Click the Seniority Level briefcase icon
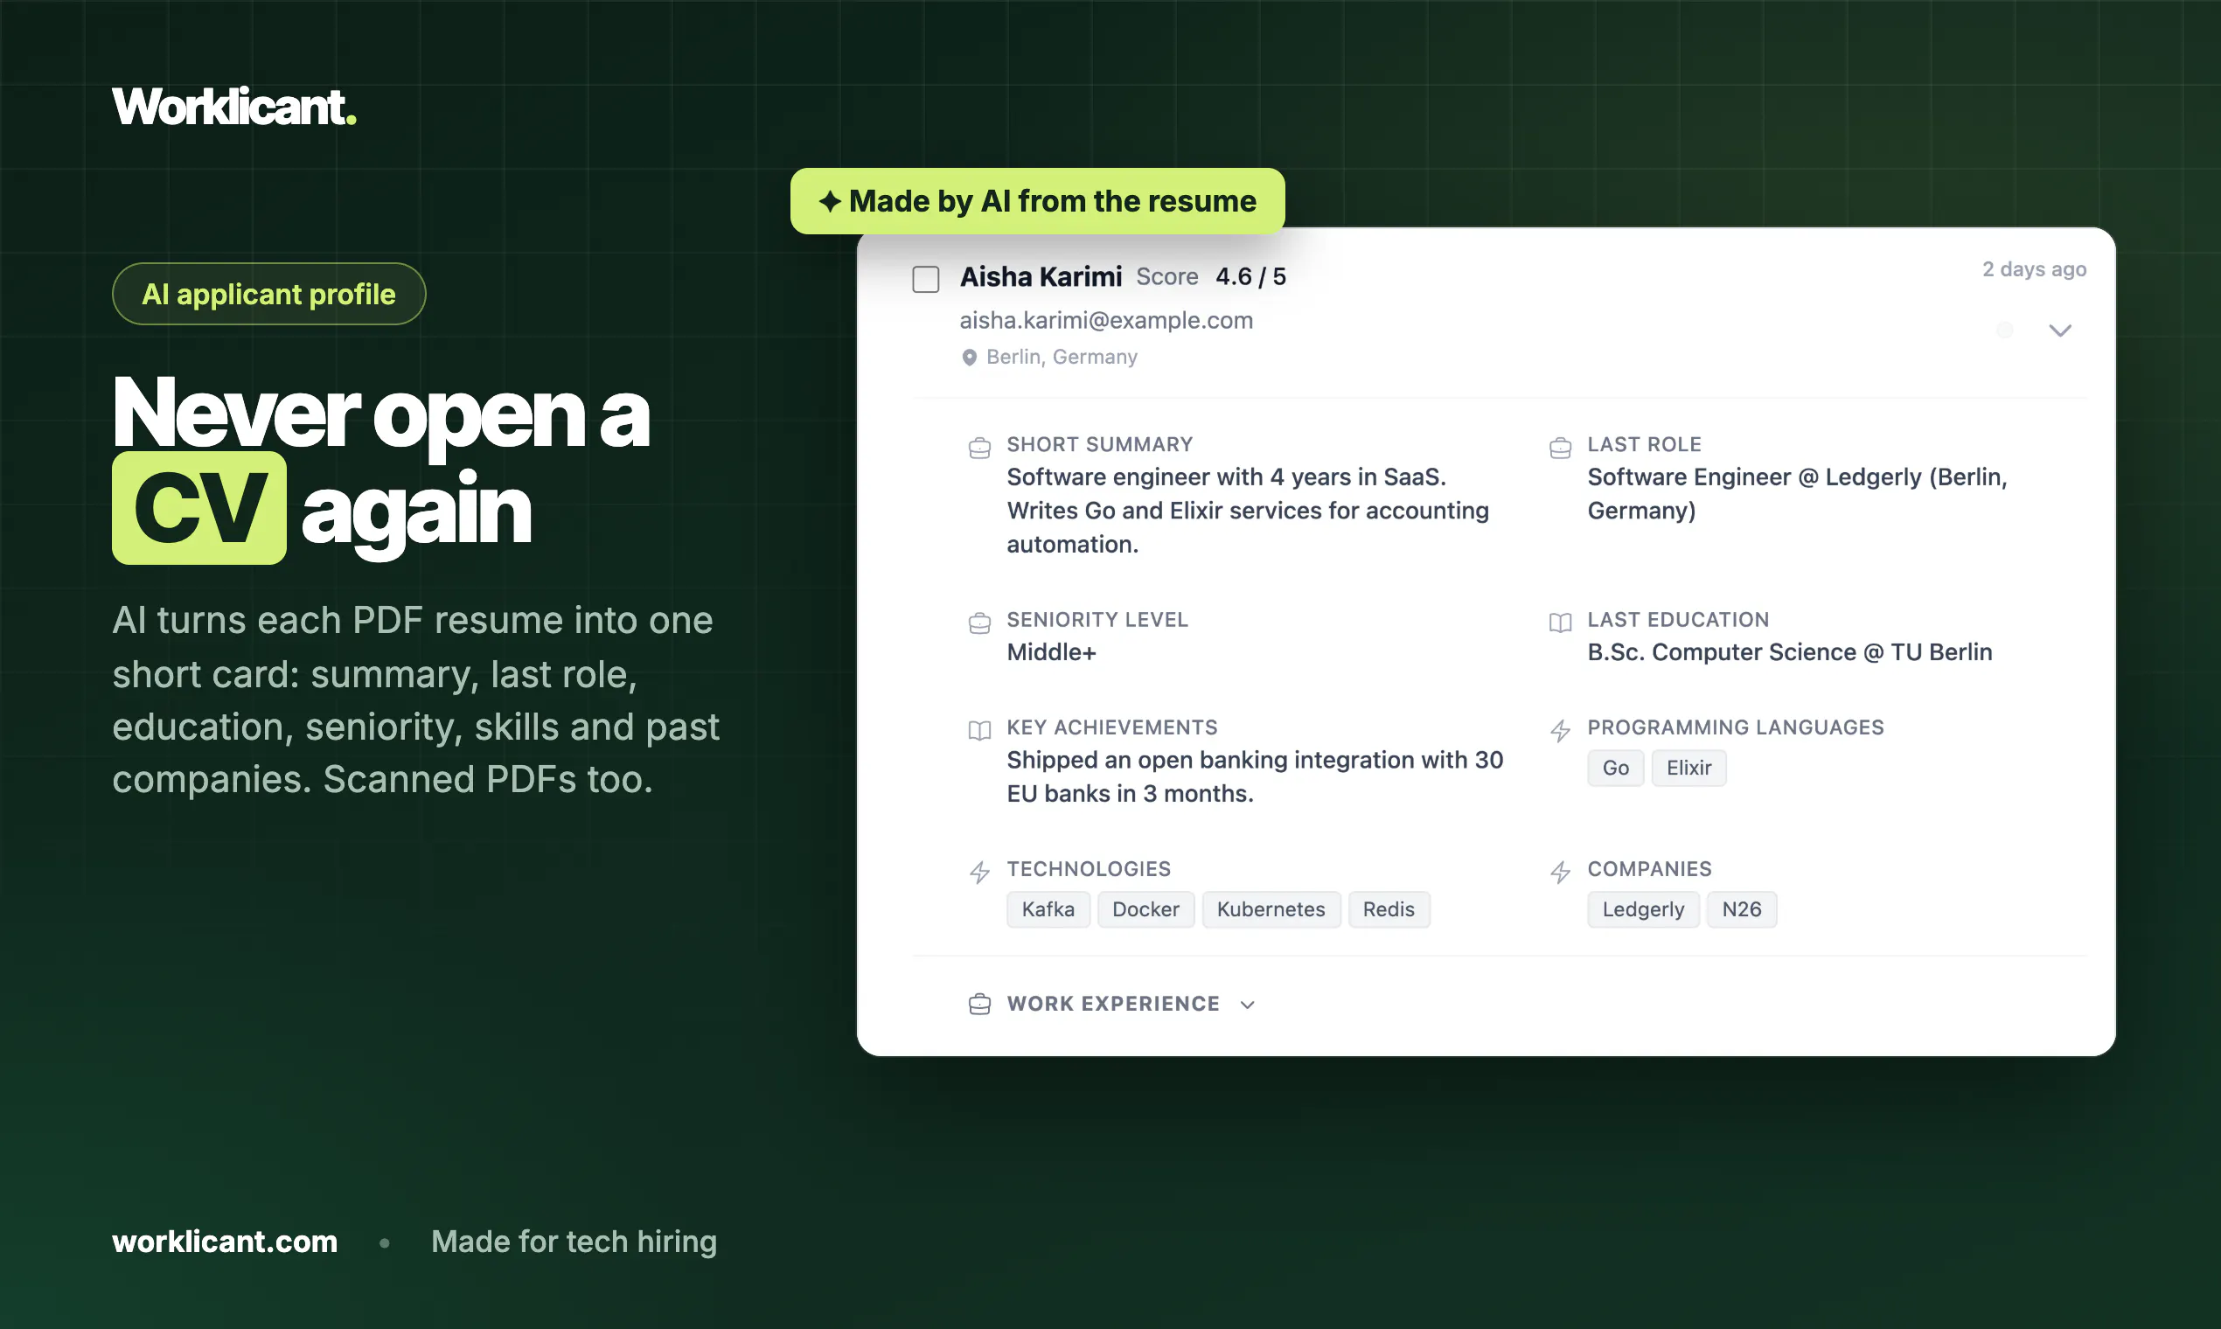 point(979,623)
